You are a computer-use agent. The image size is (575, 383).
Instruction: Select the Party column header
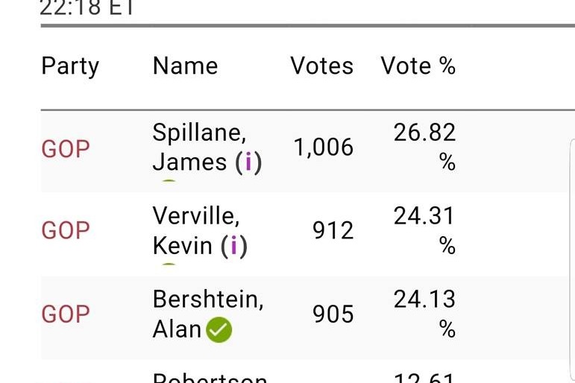coord(70,67)
